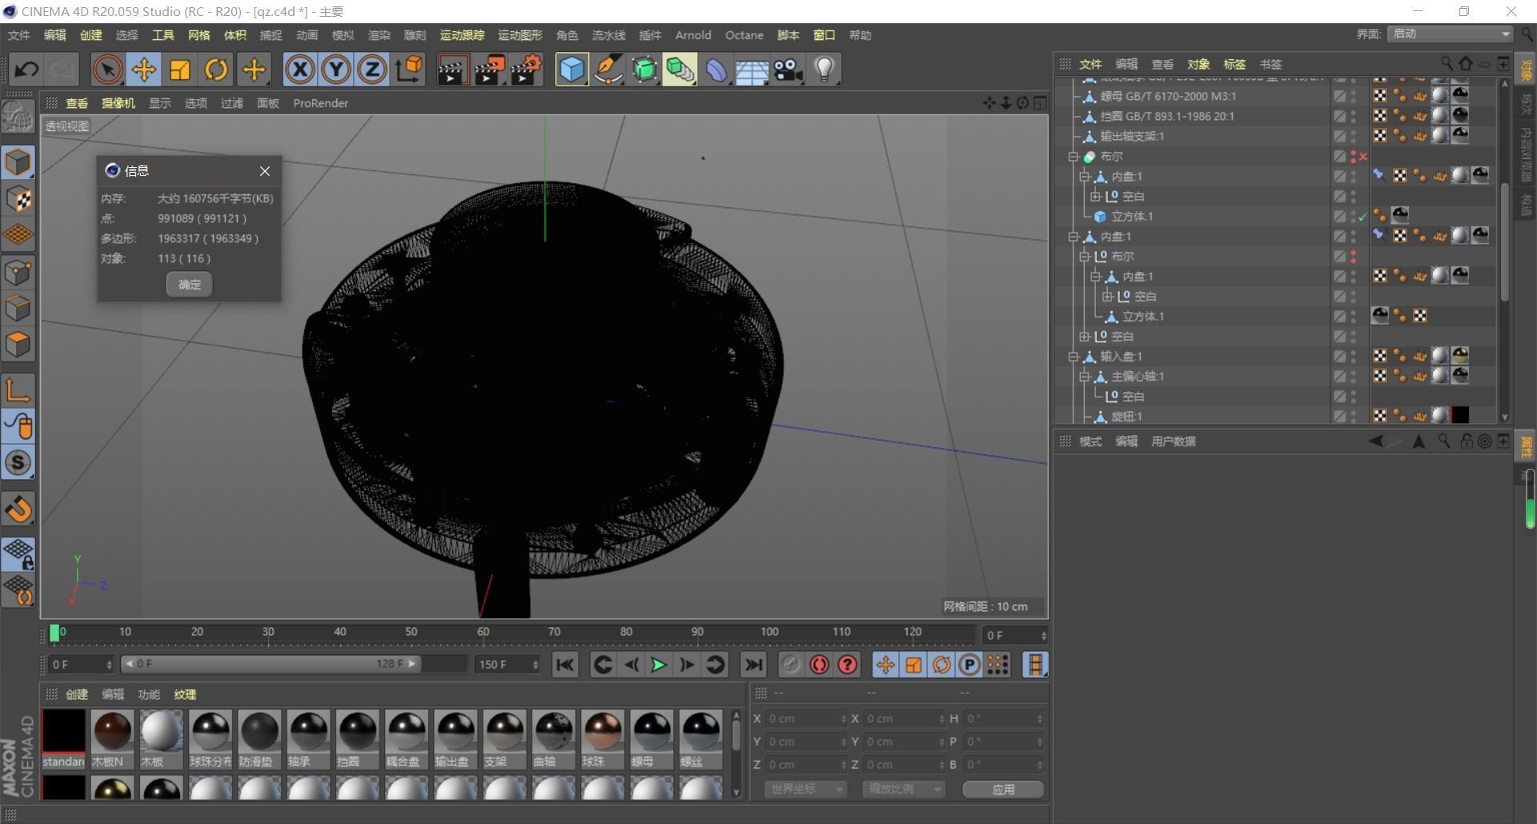Image resolution: width=1537 pixels, height=824 pixels.
Task: Render the current view
Action: click(452, 70)
